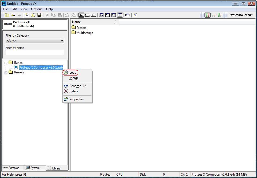Click the small icons view button
This screenshot has height=178, width=257.
(x=107, y=15)
